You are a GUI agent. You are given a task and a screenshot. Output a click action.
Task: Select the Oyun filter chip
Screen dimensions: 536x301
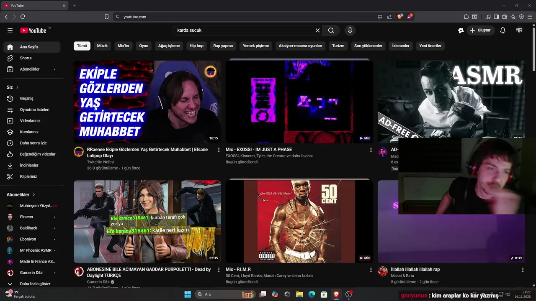click(x=144, y=46)
